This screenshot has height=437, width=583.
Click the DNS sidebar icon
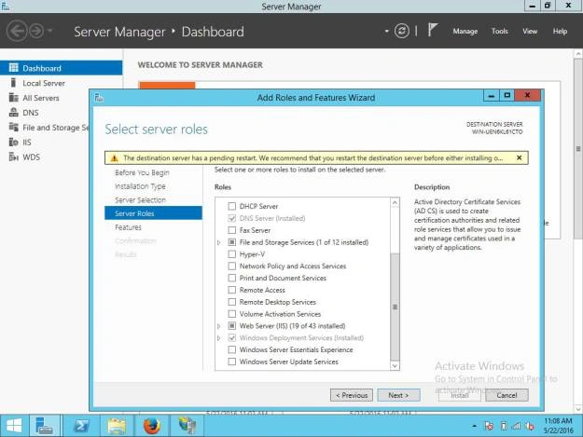(14, 112)
